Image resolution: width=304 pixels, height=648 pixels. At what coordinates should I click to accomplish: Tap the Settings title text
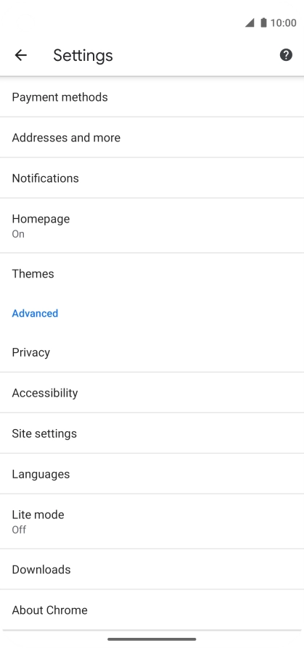83,55
